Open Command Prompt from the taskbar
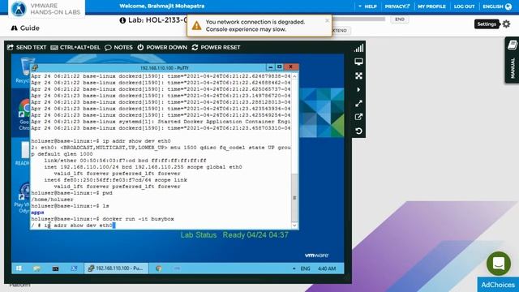The height and width of the screenshot is (292, 519). pyautogui.click(x=55, y=268)
